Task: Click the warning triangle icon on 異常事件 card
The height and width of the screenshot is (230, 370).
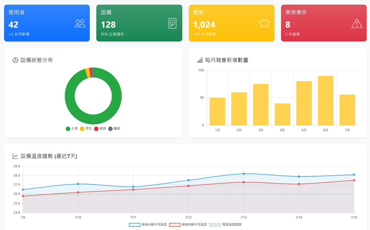Action: (357, 23)
